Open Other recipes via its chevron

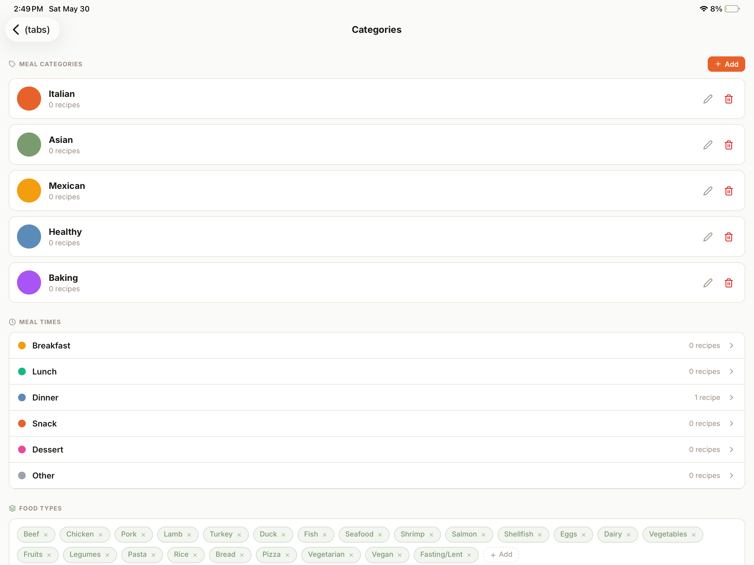(x=732, y=475)
